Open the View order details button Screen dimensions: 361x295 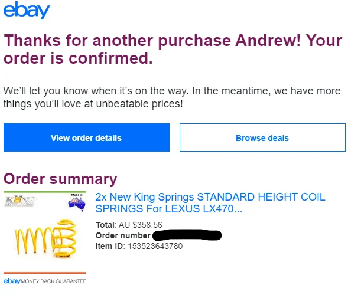tap(86, 137)
